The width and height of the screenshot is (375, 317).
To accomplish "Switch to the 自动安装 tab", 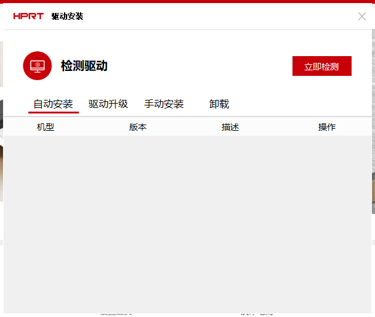I will pyautogui.click(x=54, y=104).
